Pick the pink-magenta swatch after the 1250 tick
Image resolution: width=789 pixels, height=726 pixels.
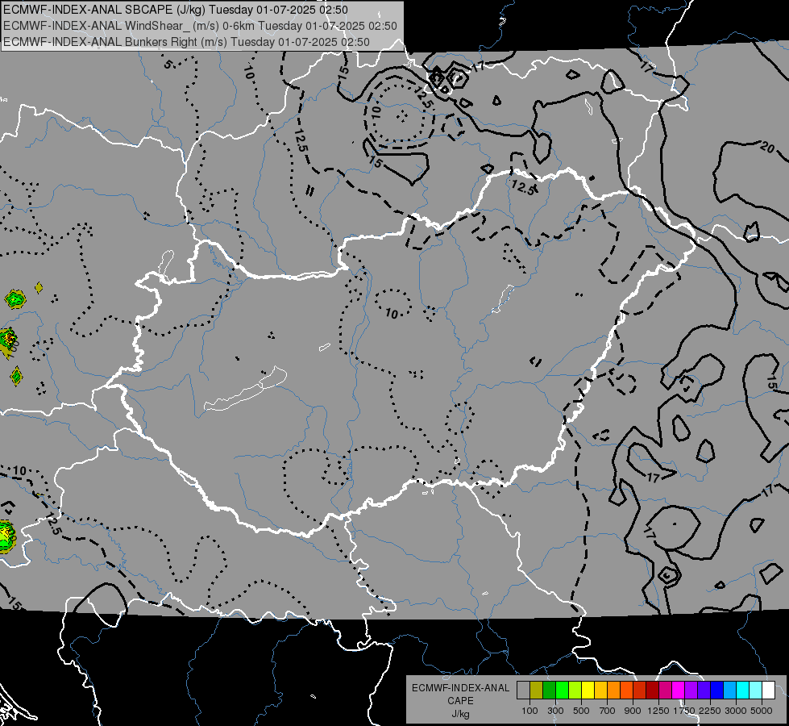click(x=666, y=690)
